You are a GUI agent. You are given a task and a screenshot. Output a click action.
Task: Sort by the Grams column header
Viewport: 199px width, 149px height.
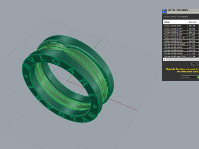tap(193, 22)
